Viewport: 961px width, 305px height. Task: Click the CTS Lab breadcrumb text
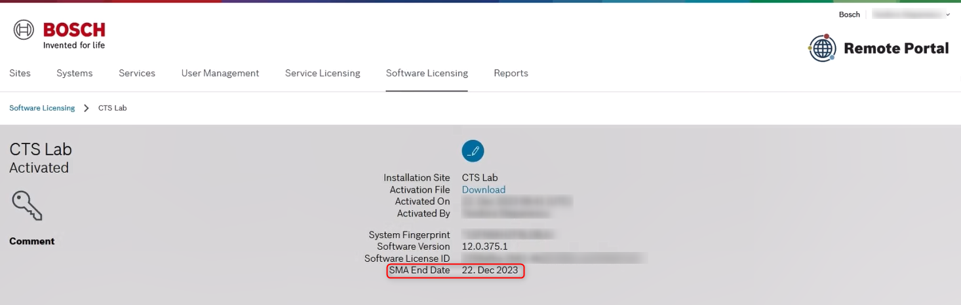113,108
